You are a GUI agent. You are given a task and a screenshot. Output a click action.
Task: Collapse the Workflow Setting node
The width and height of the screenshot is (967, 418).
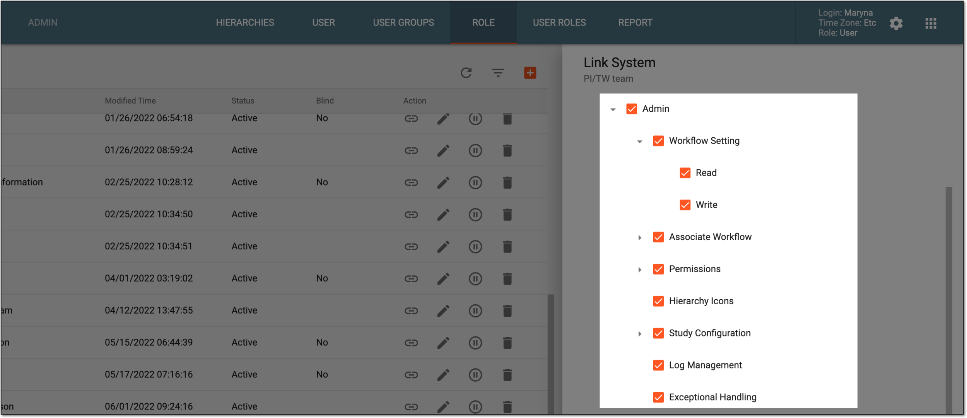click(639, 142)
